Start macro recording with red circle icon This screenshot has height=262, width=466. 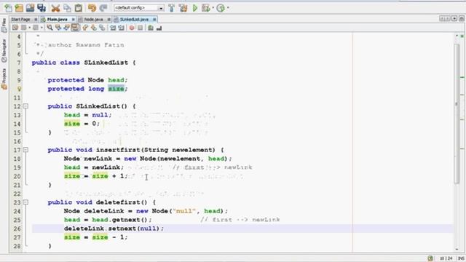[x=132, y=28]
